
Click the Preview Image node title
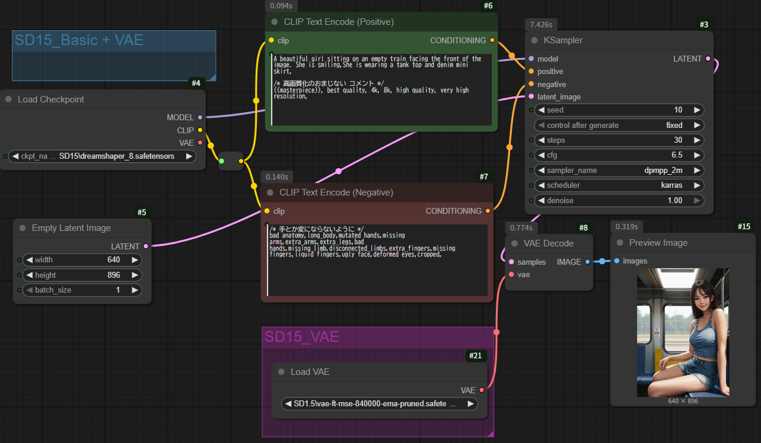658,243
